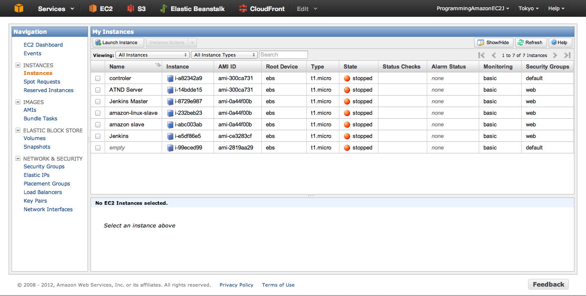This screenshot has width=586, height=296.
Task: Open the Security Groups navigation link
Action: (44, 167)
